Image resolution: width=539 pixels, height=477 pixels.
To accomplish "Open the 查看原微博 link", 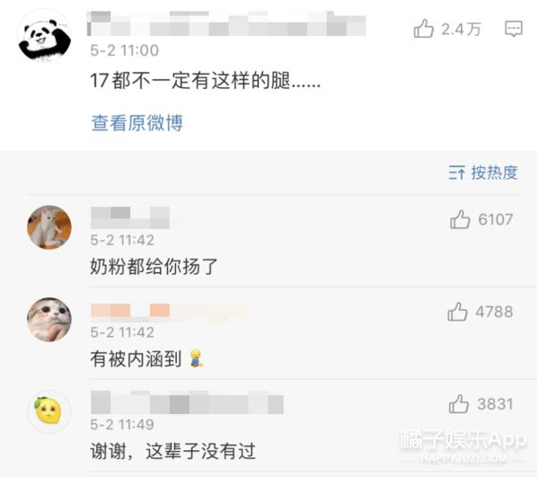I will click(137, 123).
